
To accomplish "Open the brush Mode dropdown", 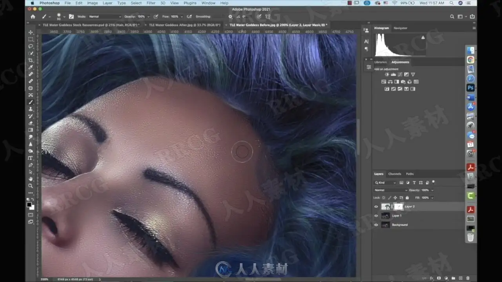I will (x=105, y=17).
